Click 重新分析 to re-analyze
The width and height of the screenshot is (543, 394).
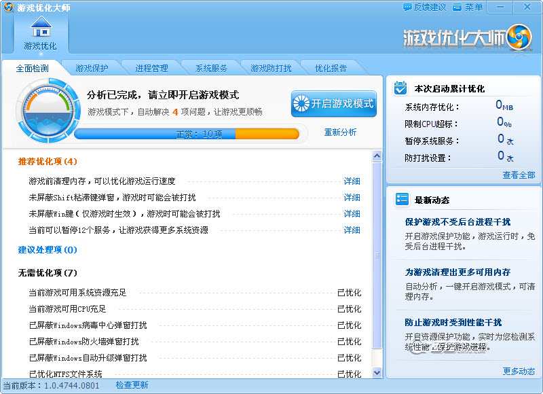[x=340, y=132]
